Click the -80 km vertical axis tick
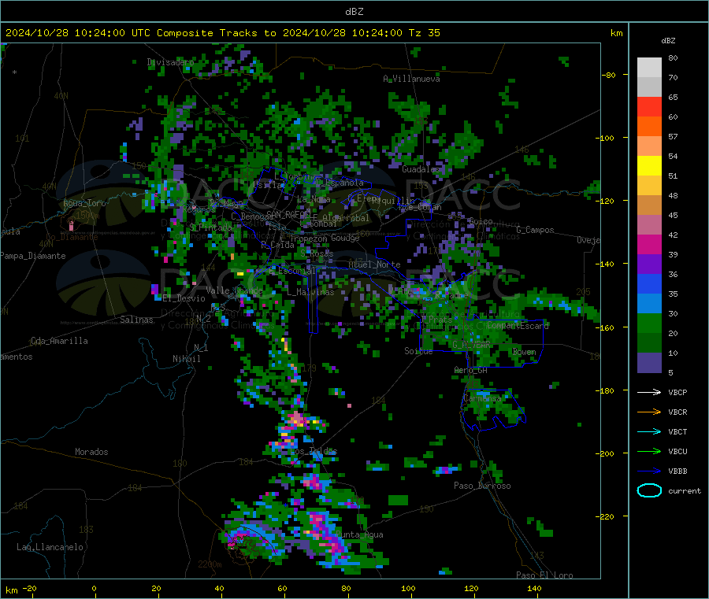The image size is (709, 599). tap(609, 75)
